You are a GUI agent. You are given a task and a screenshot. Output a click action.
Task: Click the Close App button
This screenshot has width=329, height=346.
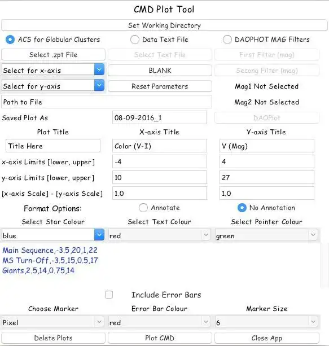267,338
